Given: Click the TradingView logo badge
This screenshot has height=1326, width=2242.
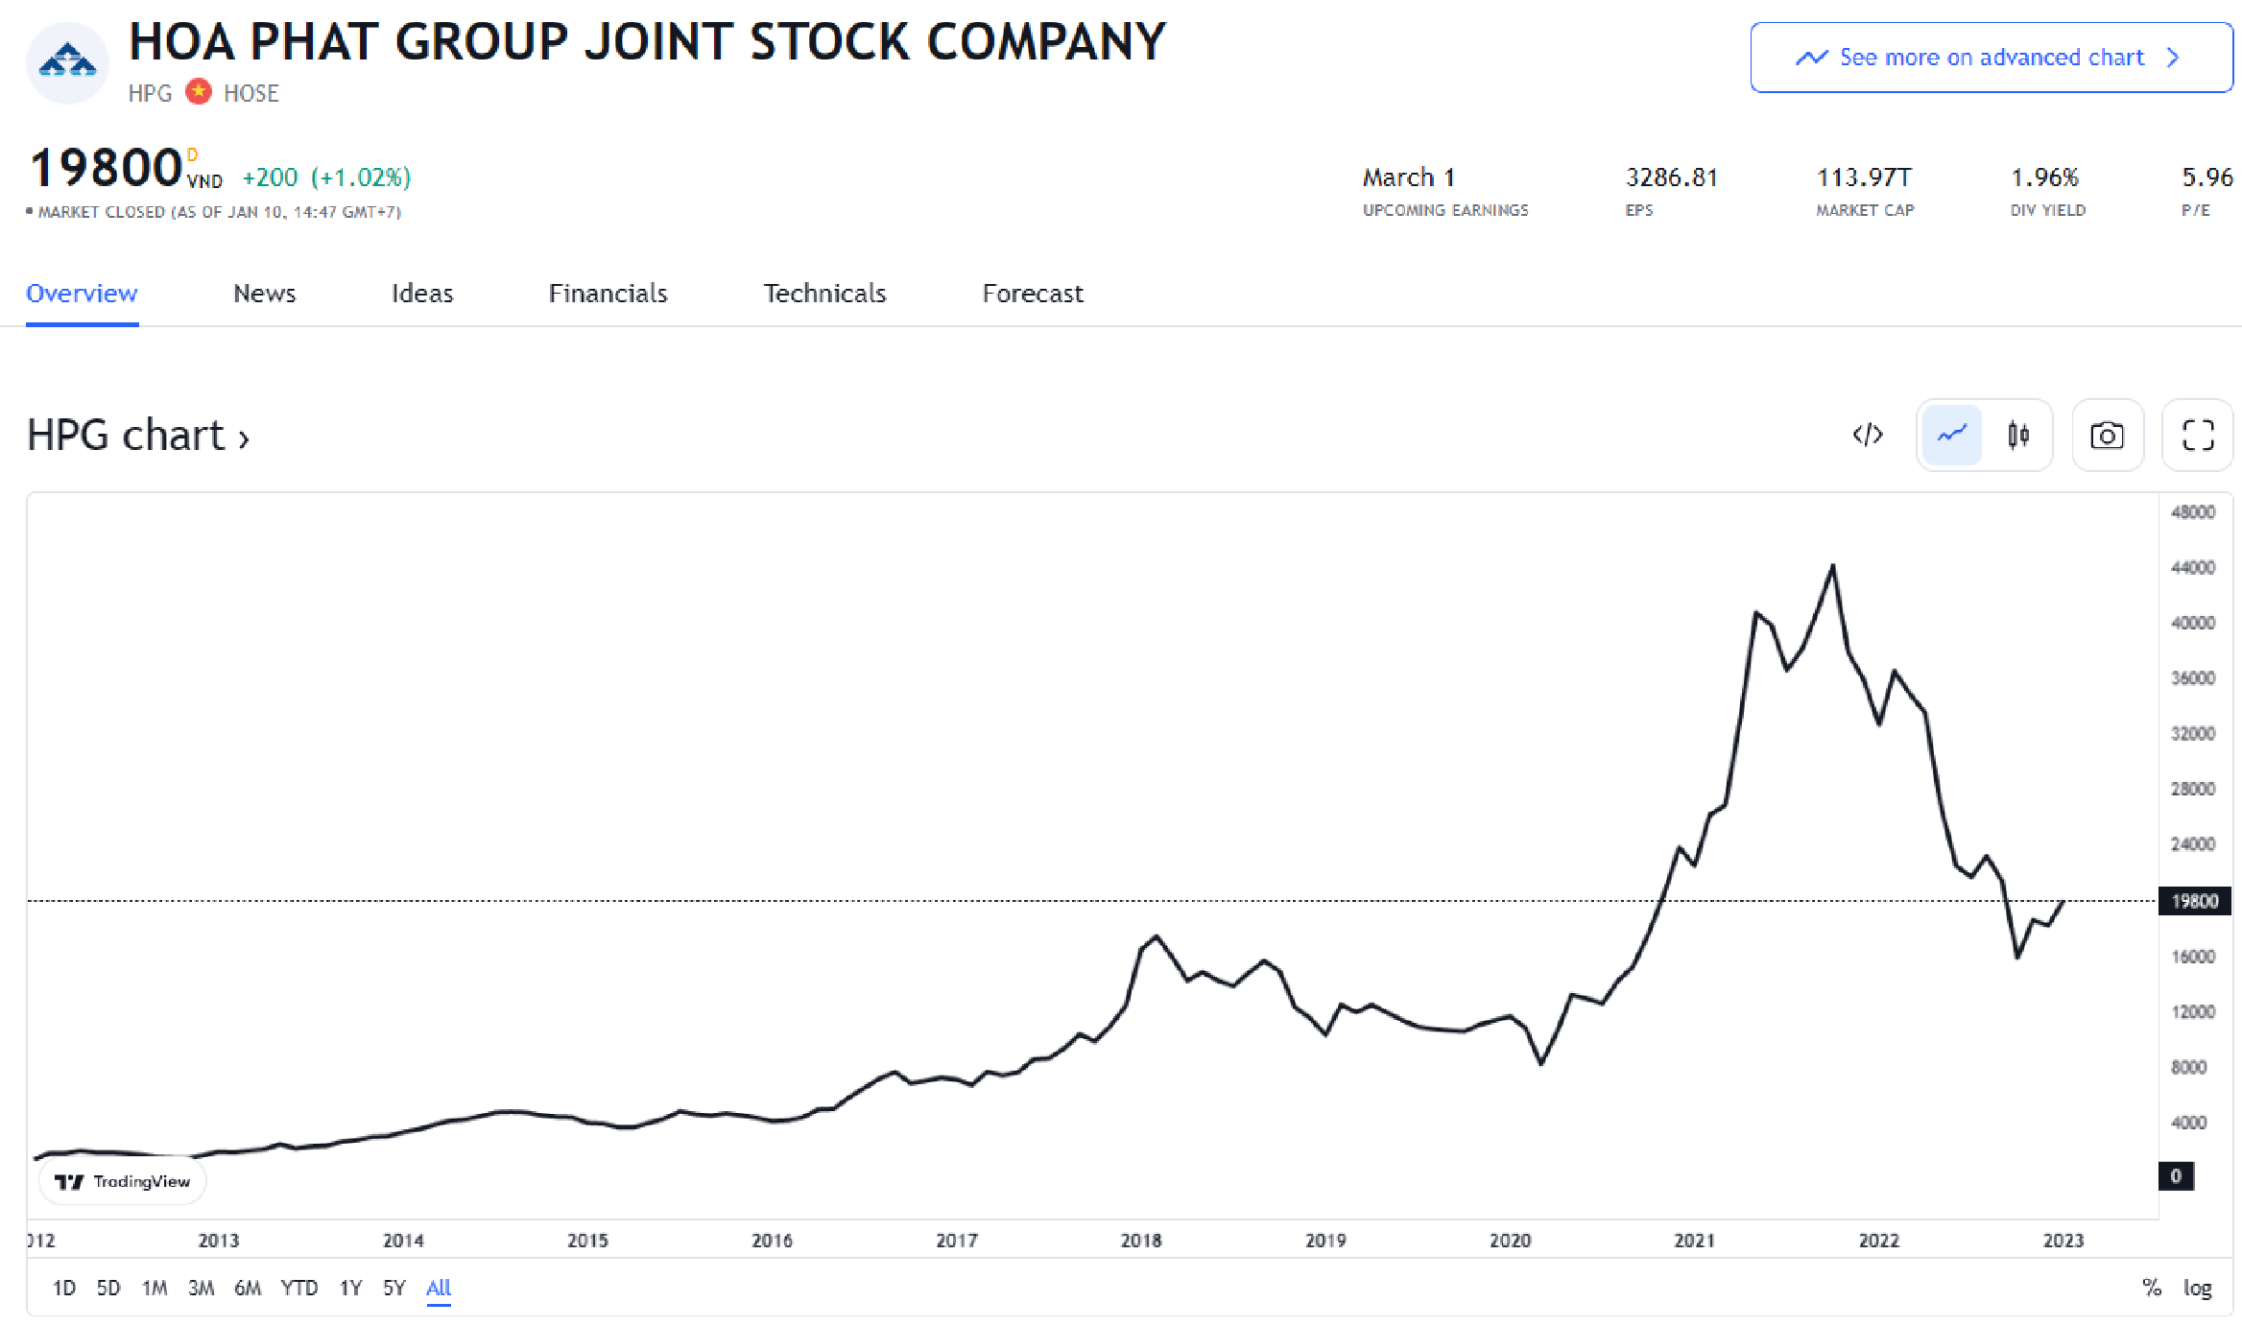Looking at the screenshot, I should 122,1181.
